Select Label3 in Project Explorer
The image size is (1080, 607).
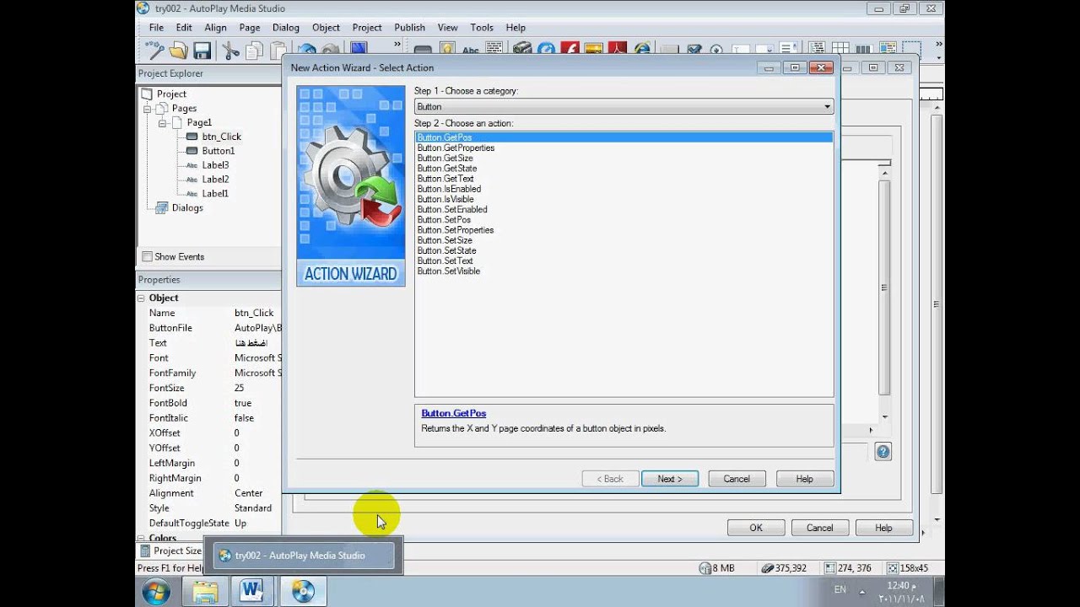(215, 165)
